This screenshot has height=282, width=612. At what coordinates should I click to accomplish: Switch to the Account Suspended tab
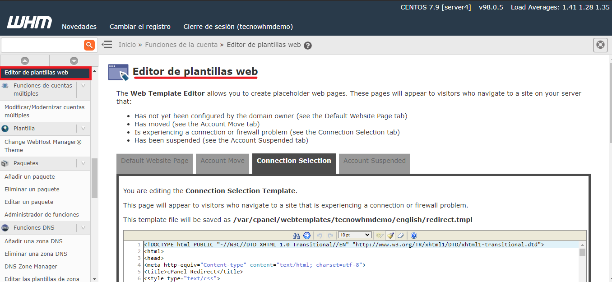[x=374, y=161]
